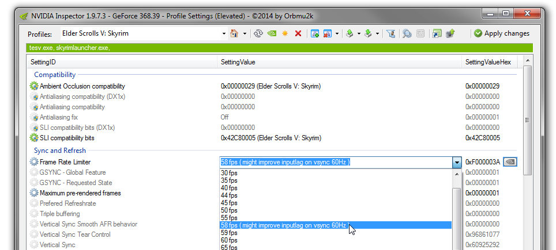Click the NVIDIA reset icon beside Frame Rate Limiter
The width and height of the screenshot is (556, 250).
pyautogui.click(x=510, y=162)
